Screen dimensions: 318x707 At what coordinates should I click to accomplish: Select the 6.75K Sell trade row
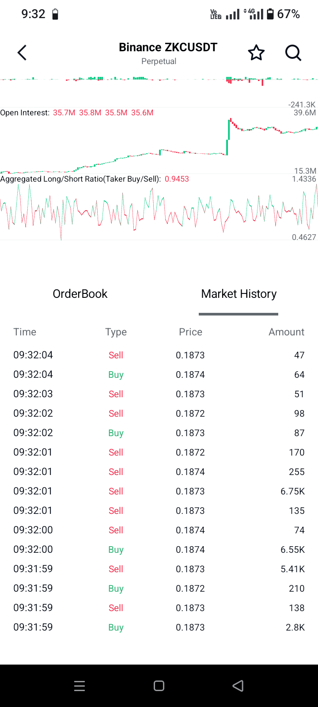click(x=159, y=491)
